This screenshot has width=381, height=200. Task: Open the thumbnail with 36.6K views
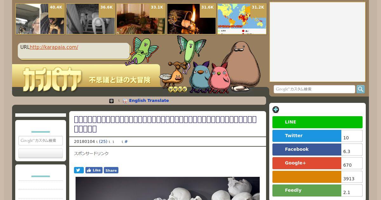tap(90, 19)
